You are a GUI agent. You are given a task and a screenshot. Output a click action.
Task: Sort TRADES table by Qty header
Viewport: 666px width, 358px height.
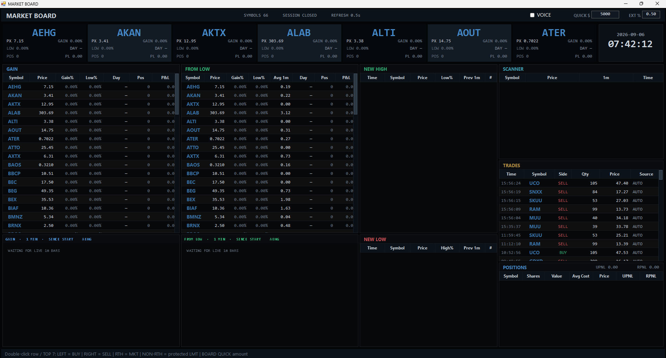pos(585,174)
